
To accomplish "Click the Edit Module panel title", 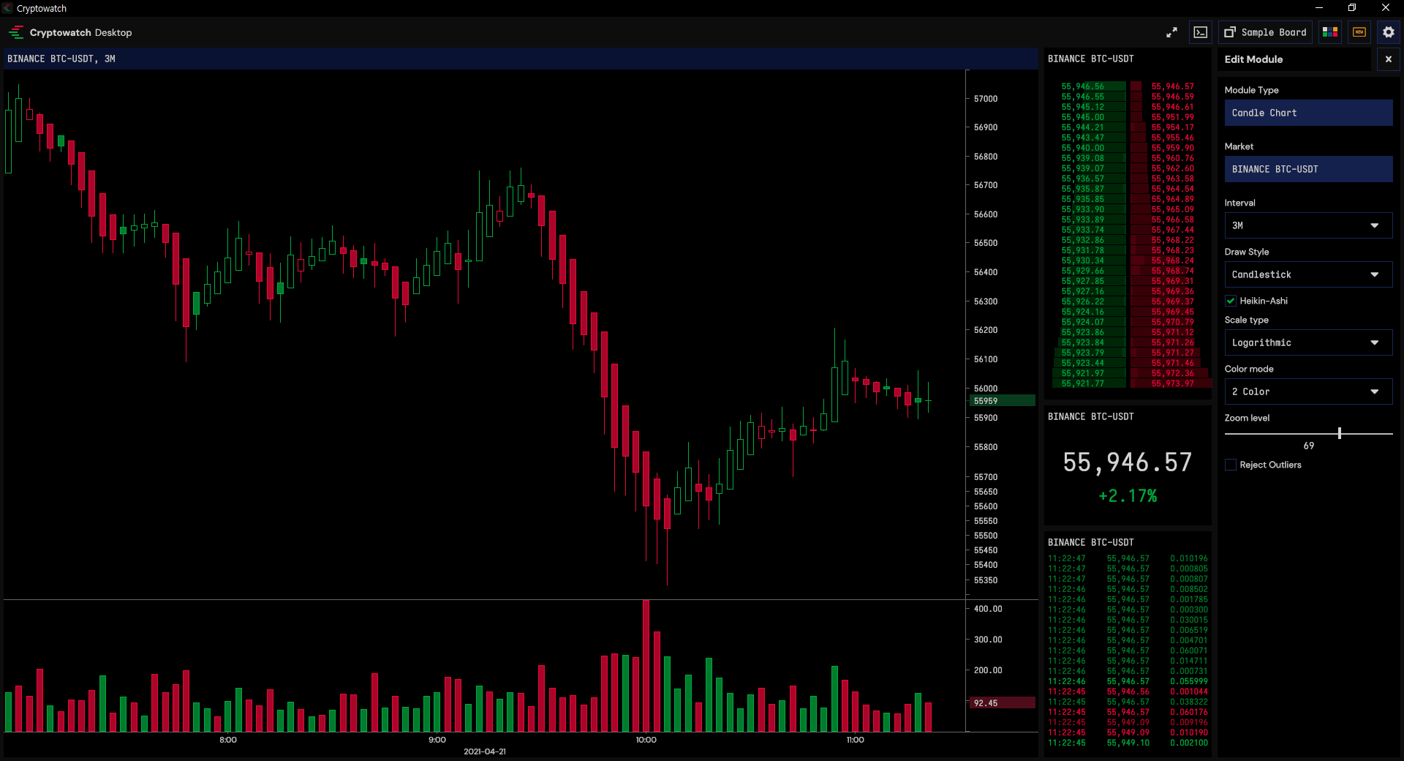I will 1253,59.
